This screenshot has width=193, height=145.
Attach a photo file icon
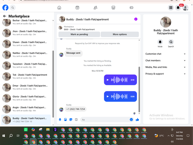click(x=65, y=119)
